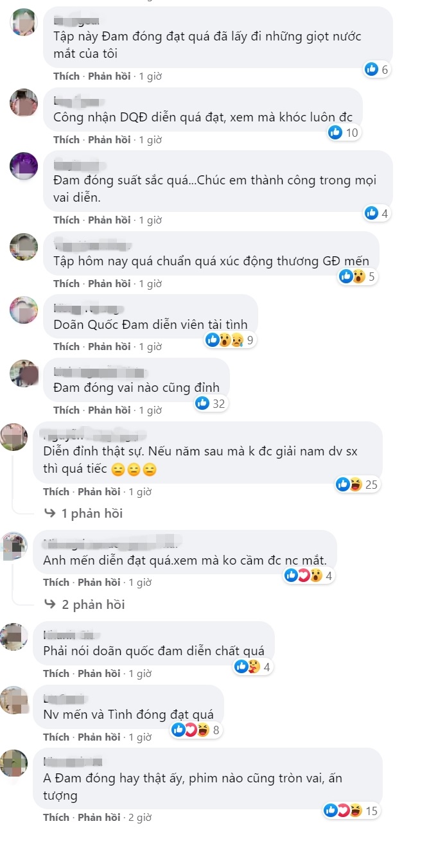This screenshot has height=853, width=429.
Task: Open avatar of 'Đam đóng suất sắc quá' commenter
Action: 24,166
